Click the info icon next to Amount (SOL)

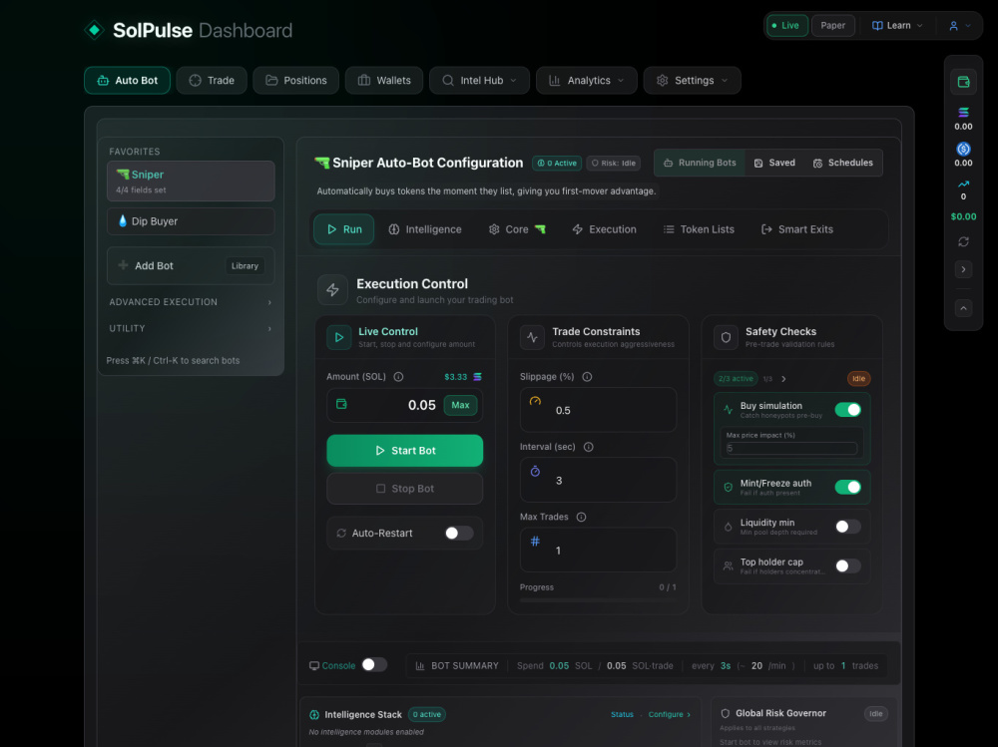[398, 377]
